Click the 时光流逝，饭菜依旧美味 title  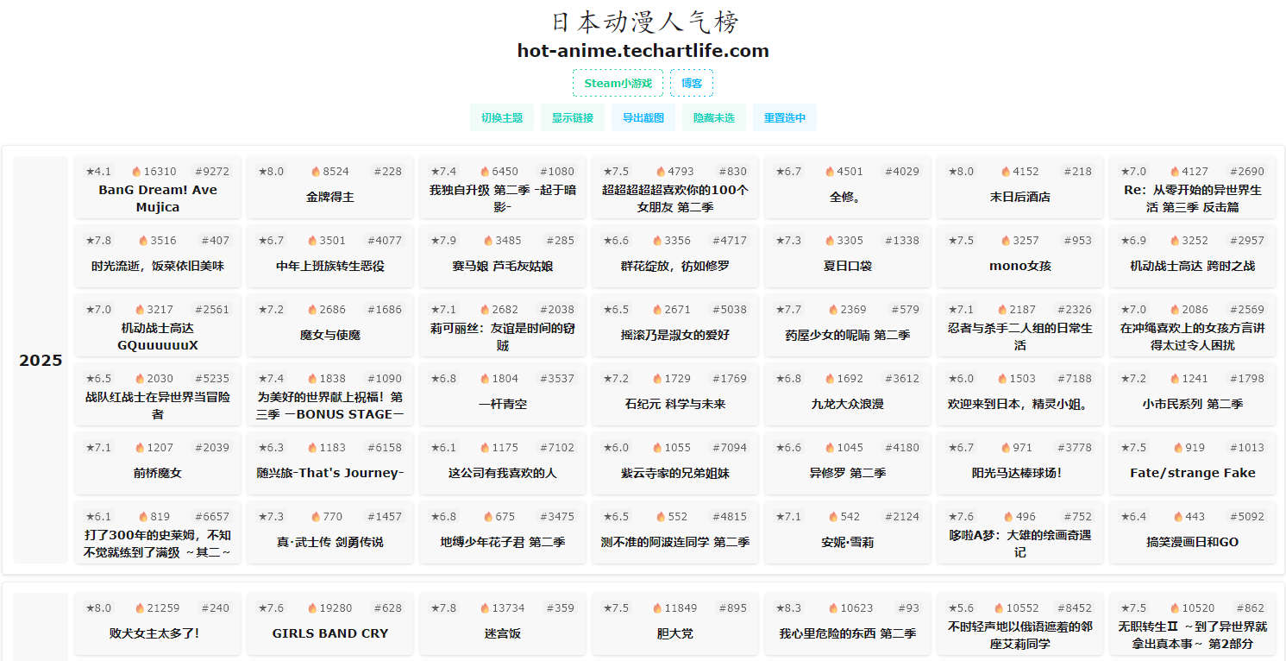(158, 266)
